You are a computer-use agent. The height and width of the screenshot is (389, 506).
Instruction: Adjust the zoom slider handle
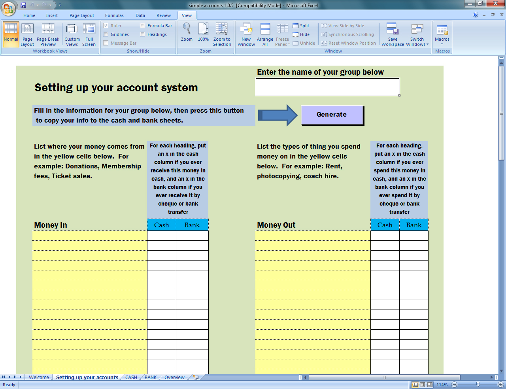pyautogui.click(x=478, y=385)
